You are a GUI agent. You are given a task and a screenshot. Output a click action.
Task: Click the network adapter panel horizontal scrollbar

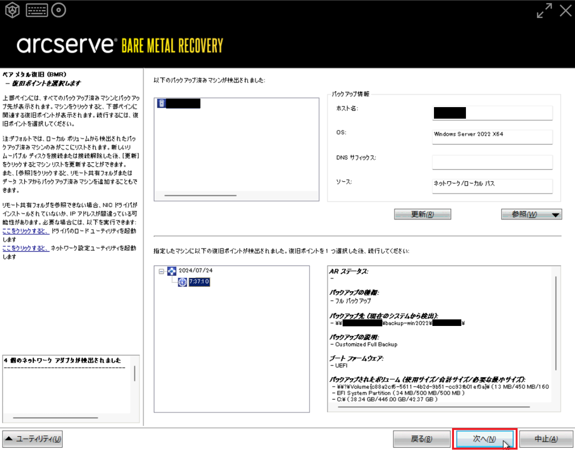(x=55, y=418)
